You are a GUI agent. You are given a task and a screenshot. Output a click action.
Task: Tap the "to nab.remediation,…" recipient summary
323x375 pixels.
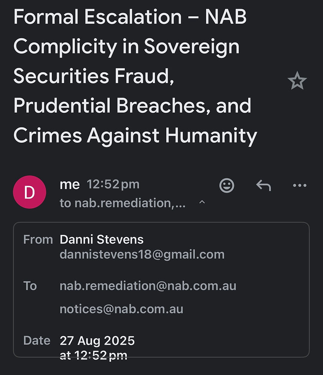(123, 203)
